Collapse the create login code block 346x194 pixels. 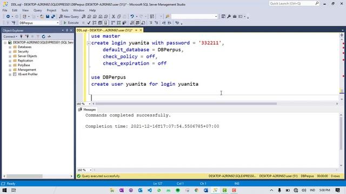pyautogui.click(x=89, y=43)
